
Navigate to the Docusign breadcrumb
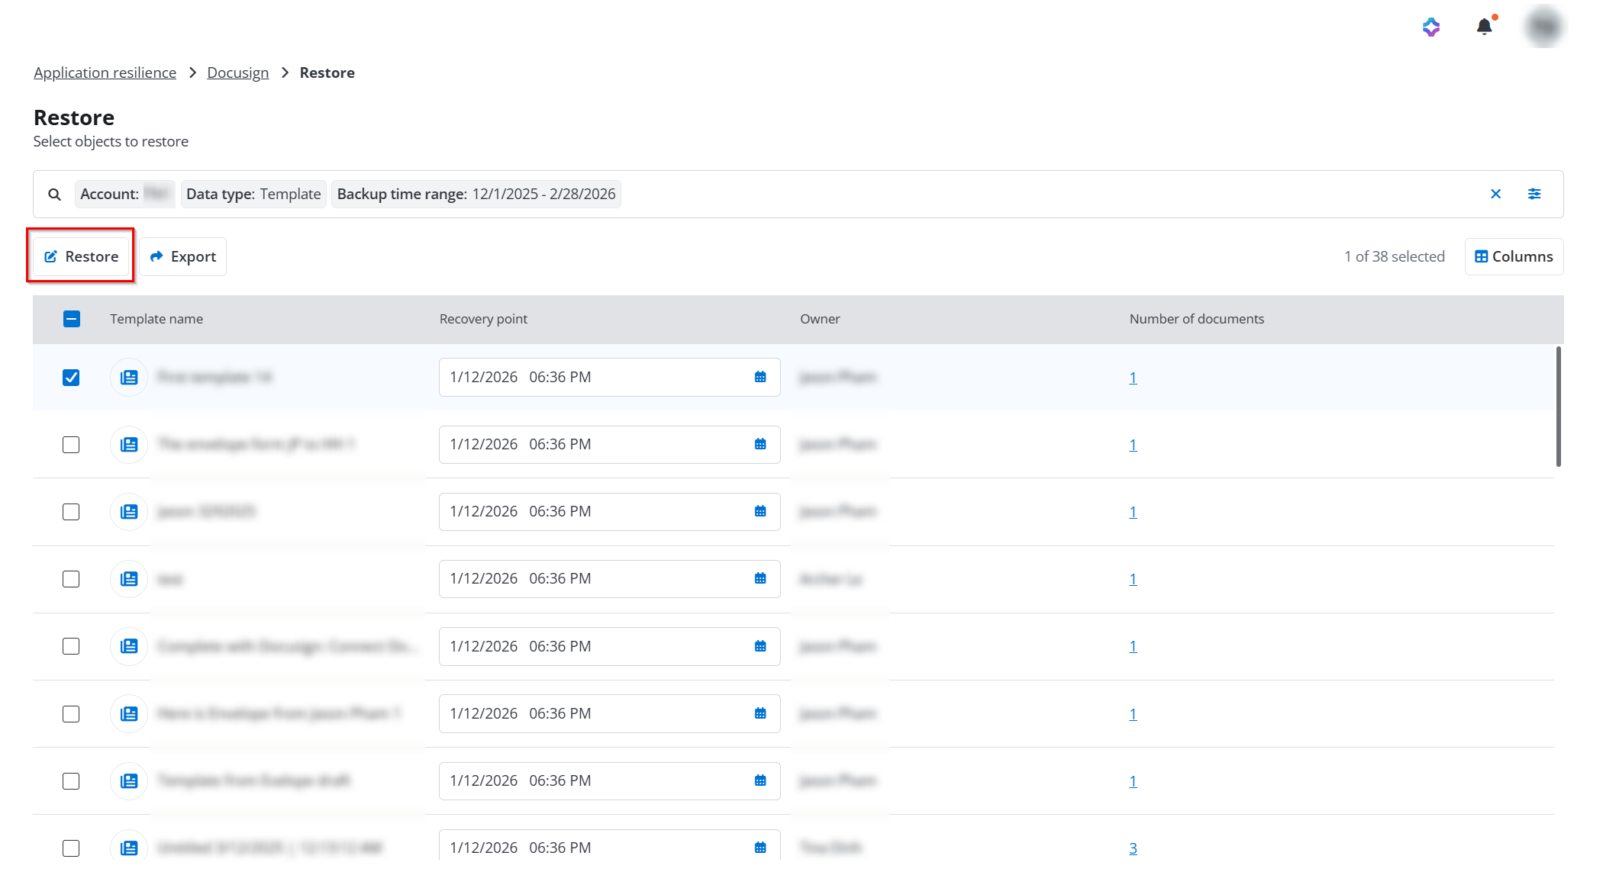pyautogui.click(x=237, y=72)
